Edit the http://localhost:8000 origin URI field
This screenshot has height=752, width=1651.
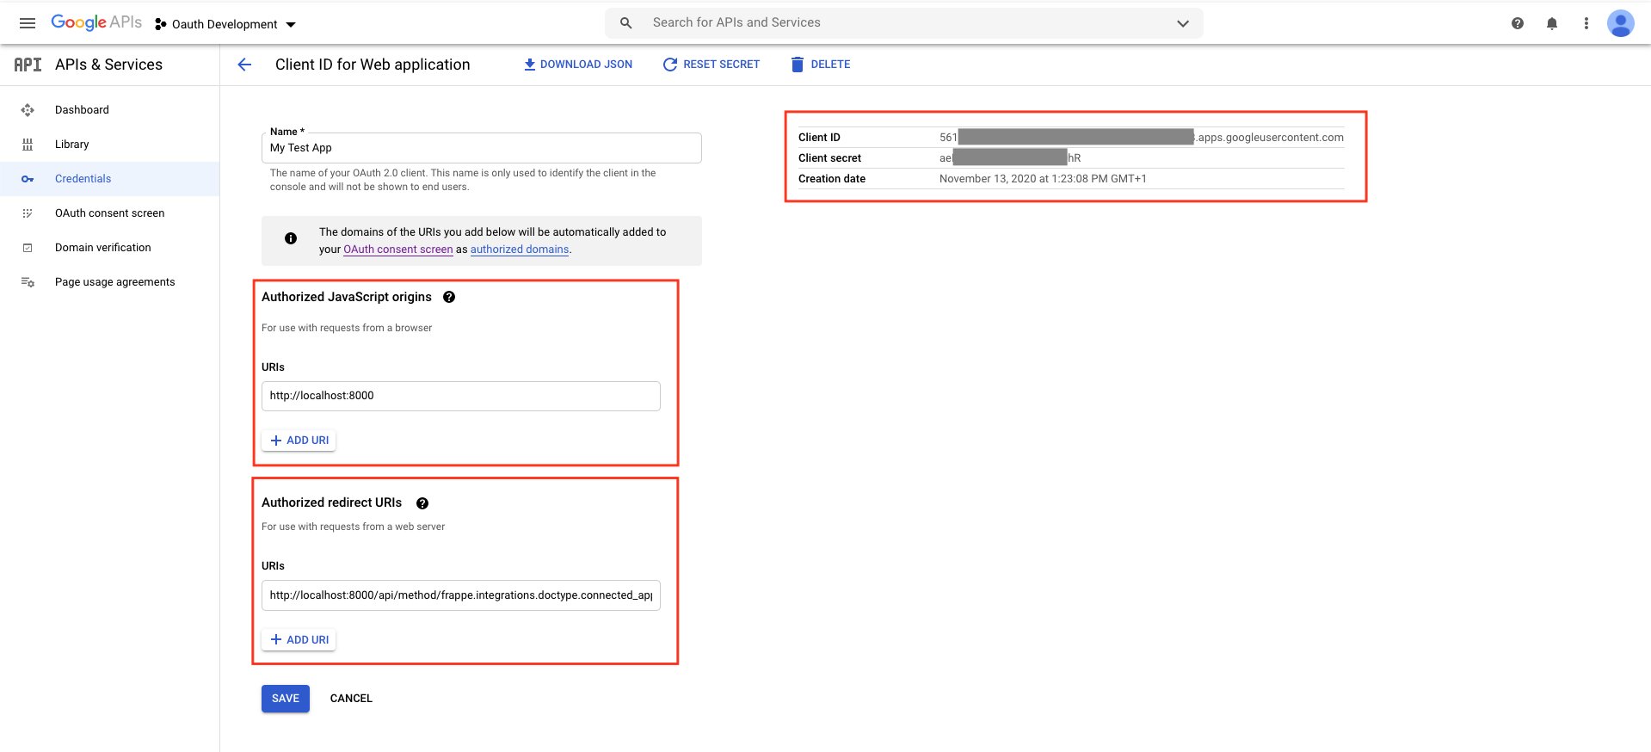point(461,396)
